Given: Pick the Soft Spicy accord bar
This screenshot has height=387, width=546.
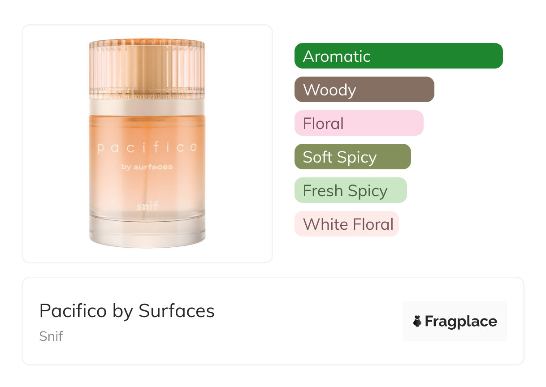Looking at the screenshot, I should click(x=352, y=157).
